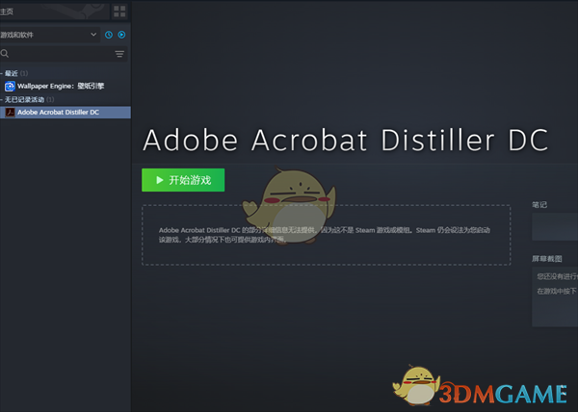The width and height of the screenshot is (578, 412).
Task: Click the non-Steam game description text
Action: (325, 235)
